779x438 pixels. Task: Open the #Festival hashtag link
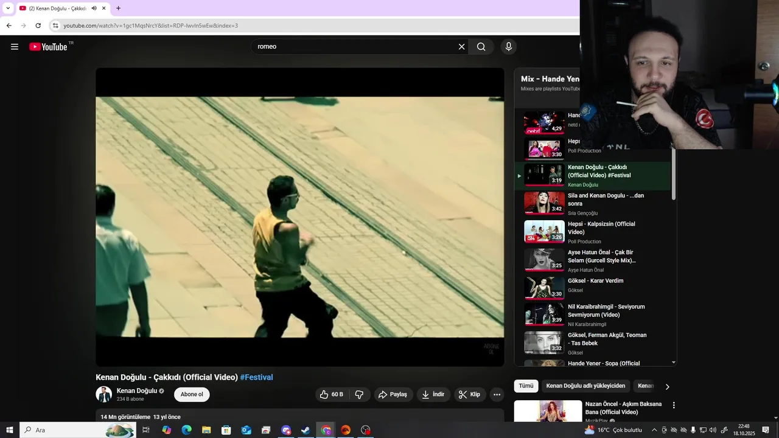click(256, 377)
